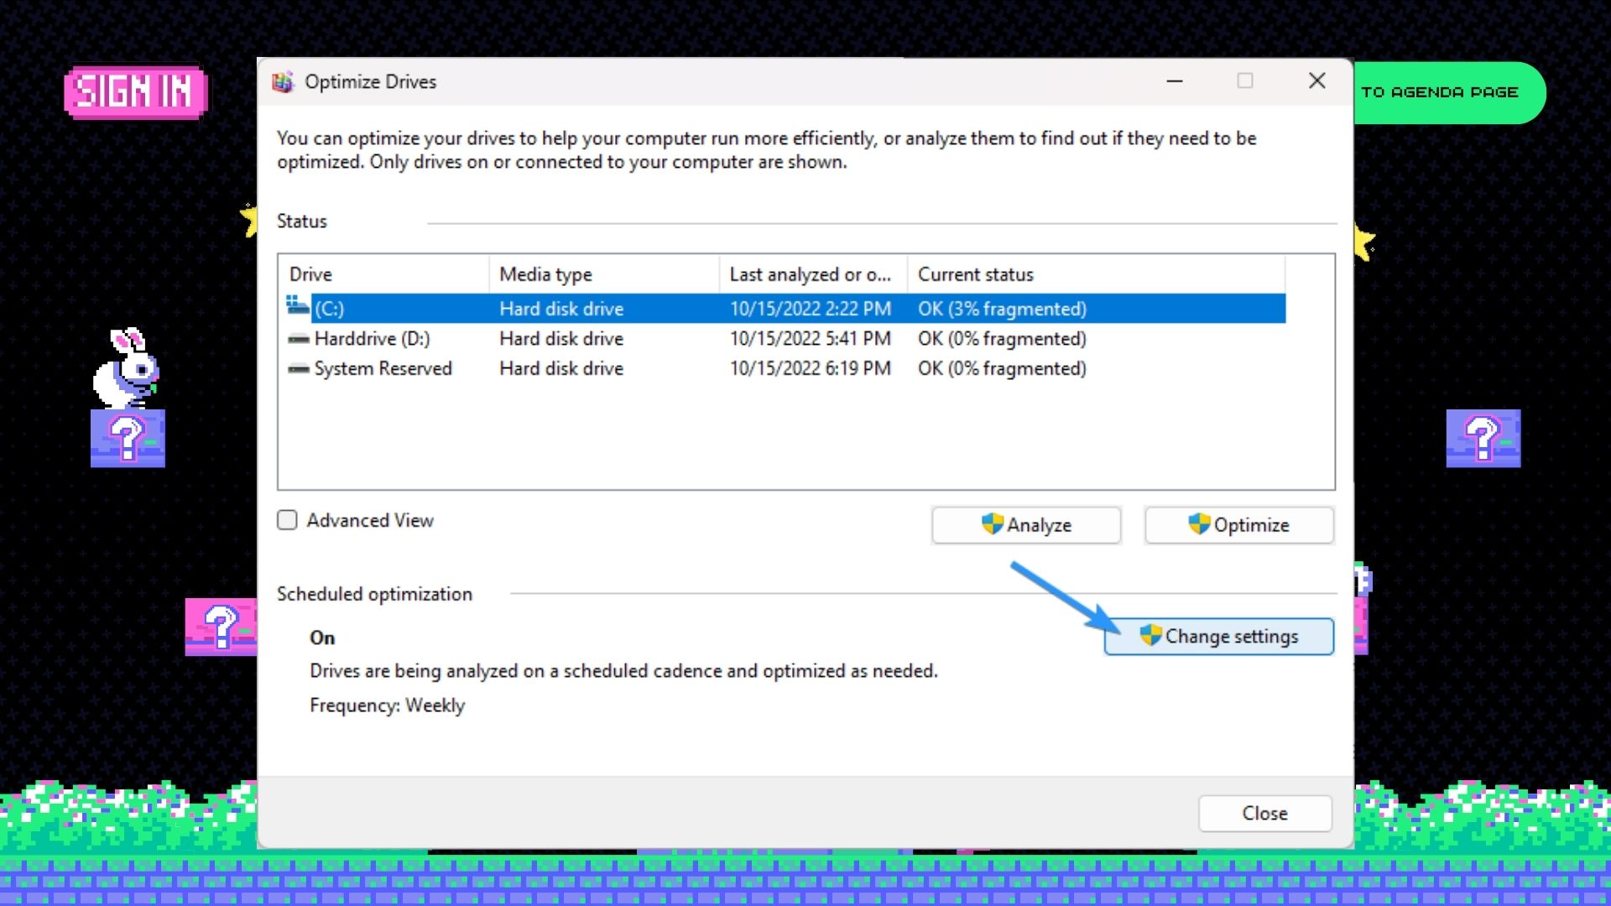This screenshot has height=906, width=1611.
Task: Click the scheduled optimization 'On' status
Action: pyautogui.click(x=322, y=638)
